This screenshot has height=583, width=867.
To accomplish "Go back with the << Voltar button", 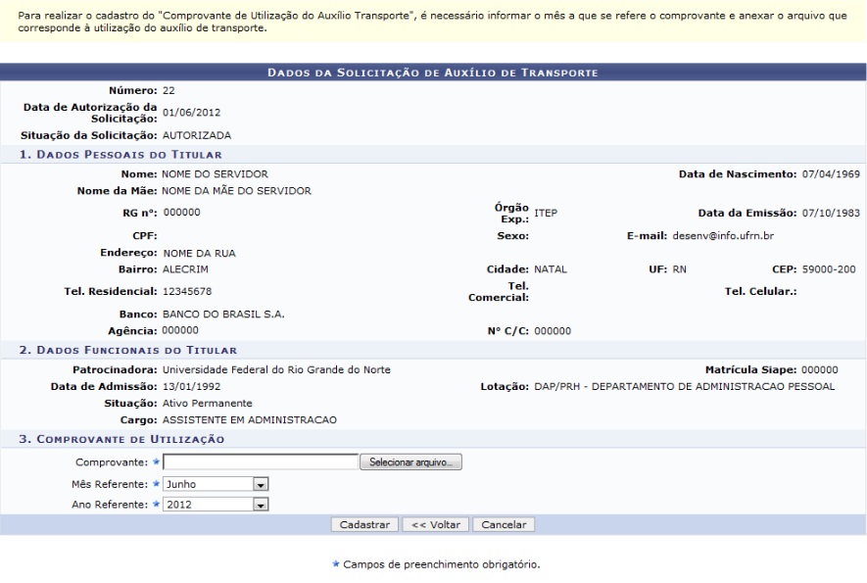I will pyautogui.click(x=436, y=525).
